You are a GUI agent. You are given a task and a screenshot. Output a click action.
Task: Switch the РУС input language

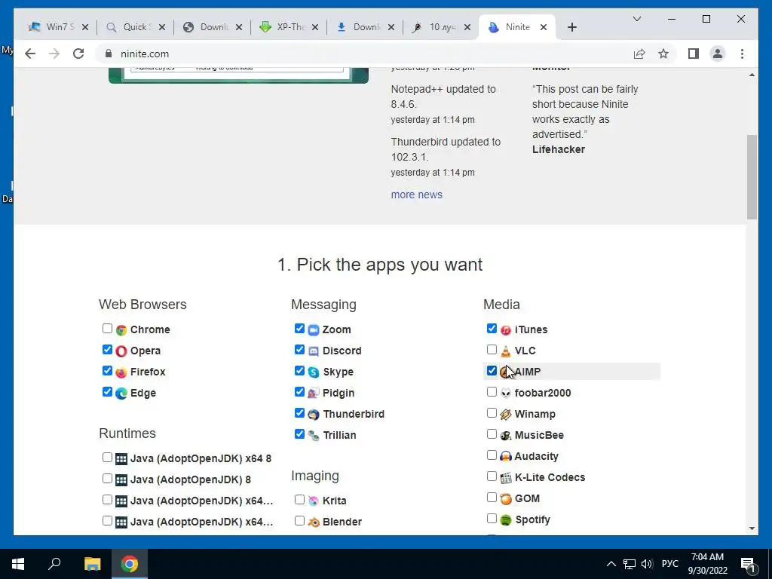coord(669,564)
